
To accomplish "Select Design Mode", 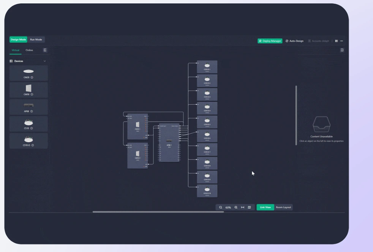I will tap(19, 39).
